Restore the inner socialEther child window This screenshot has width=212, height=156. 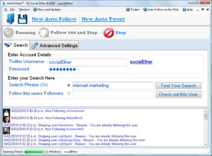(x=203, y=9)
